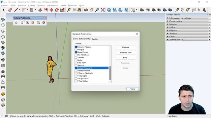Switch to the Opções tab
Screen dimensions: 211x118
(95, 39)
